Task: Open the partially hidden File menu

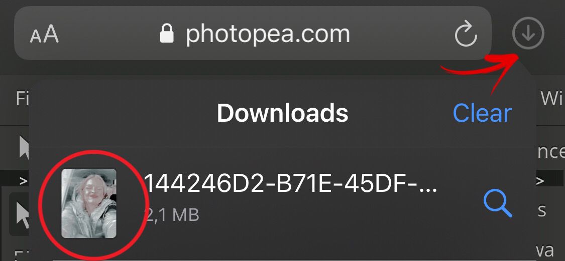Action: pos(22,98)
